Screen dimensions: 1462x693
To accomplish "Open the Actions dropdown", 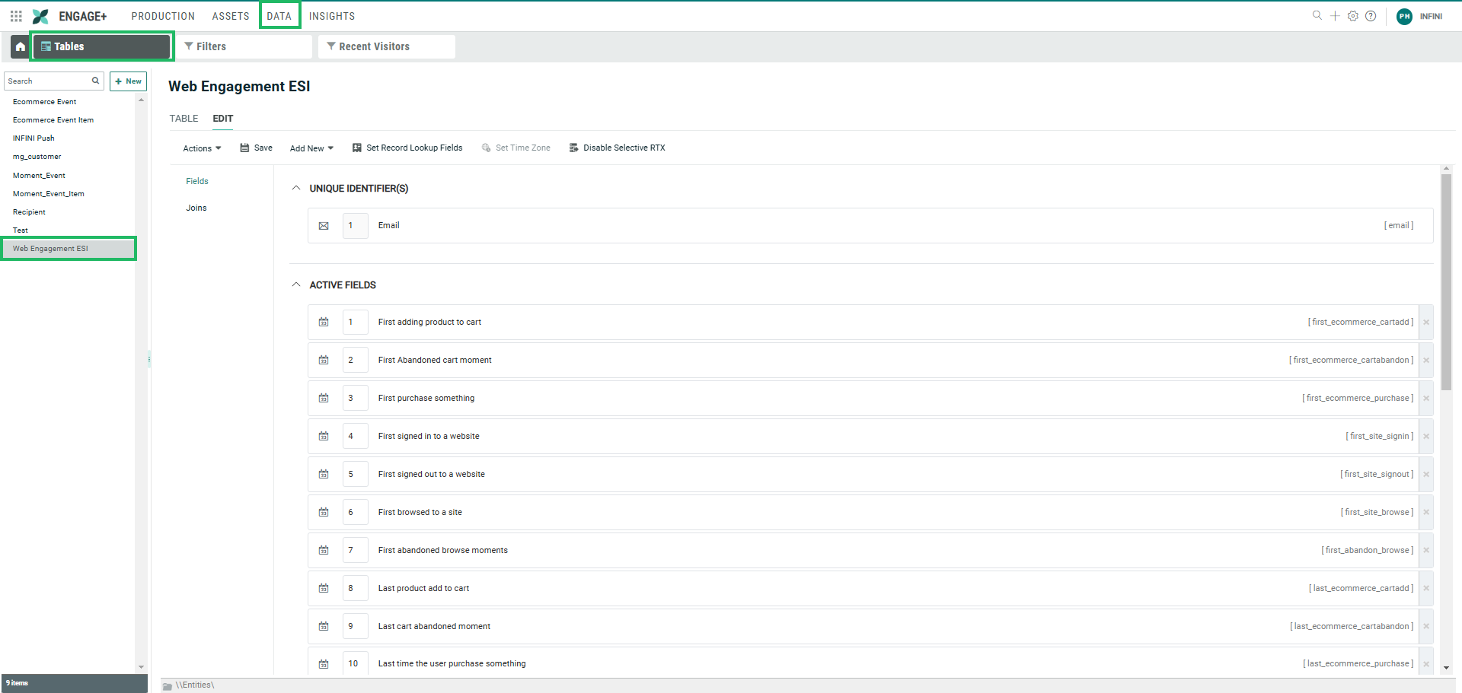I will 202,148.
